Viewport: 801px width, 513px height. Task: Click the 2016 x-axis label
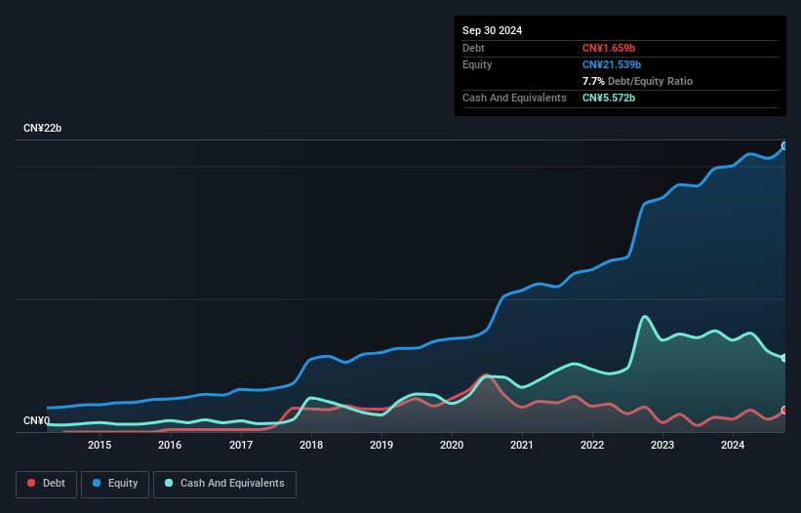coord(170,445)
